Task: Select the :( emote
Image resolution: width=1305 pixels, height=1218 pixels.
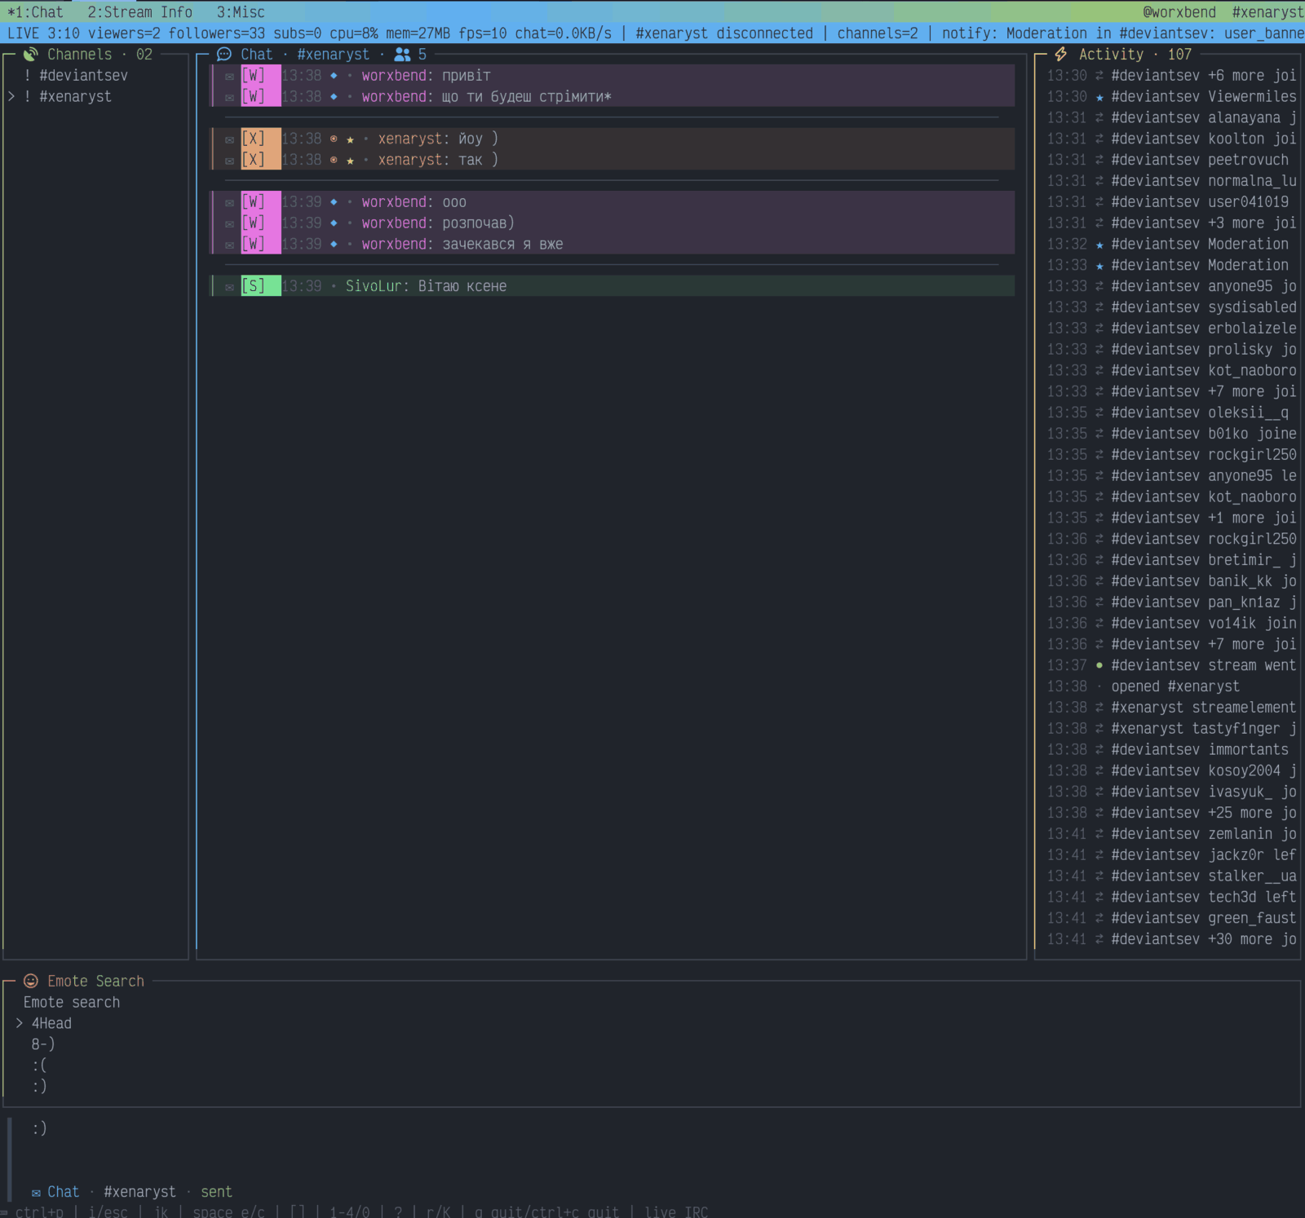Action: [x=39, y=1065]
